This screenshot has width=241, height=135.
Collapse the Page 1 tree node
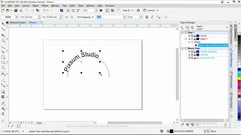pyautogui.click(x=182, y=33)
